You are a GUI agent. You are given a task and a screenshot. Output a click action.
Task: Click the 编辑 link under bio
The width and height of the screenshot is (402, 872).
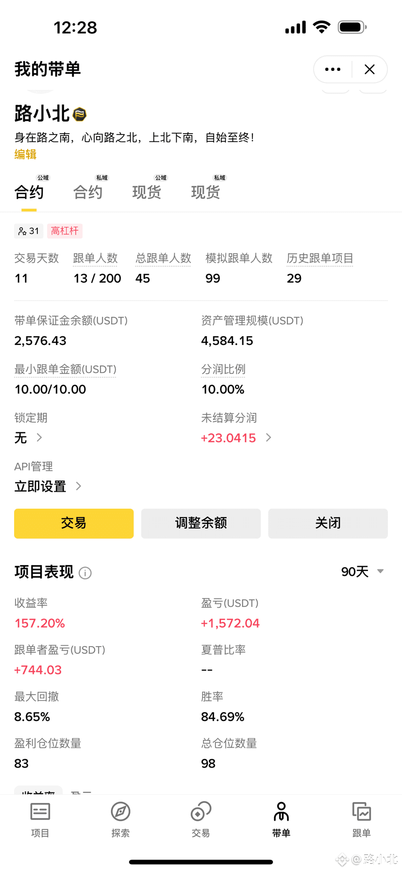(25, 154)
